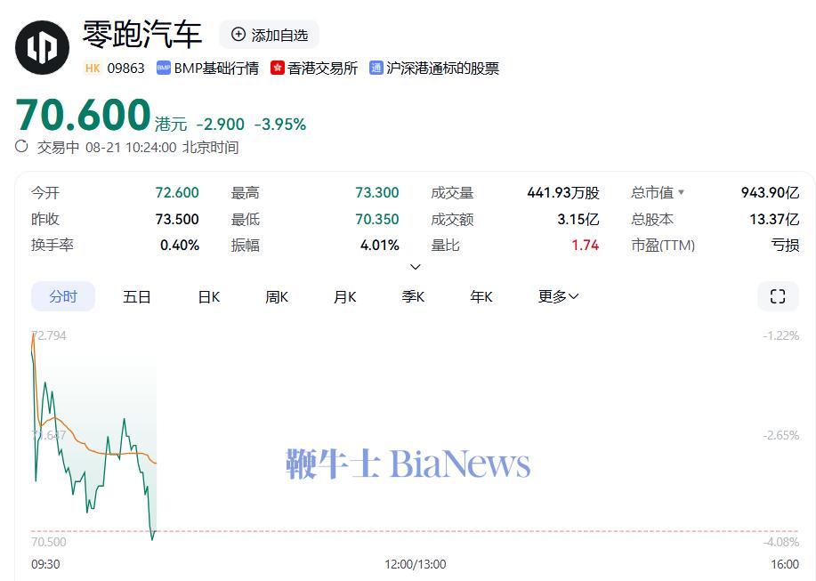Viewport: 816px width, 581px height.
Task: Select the 分时 chart tab
Action: (63, 296)
